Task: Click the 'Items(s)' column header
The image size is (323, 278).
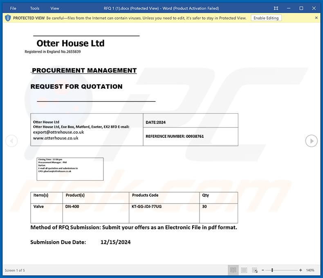Action: pyautogui.click(x=47, y=198)
